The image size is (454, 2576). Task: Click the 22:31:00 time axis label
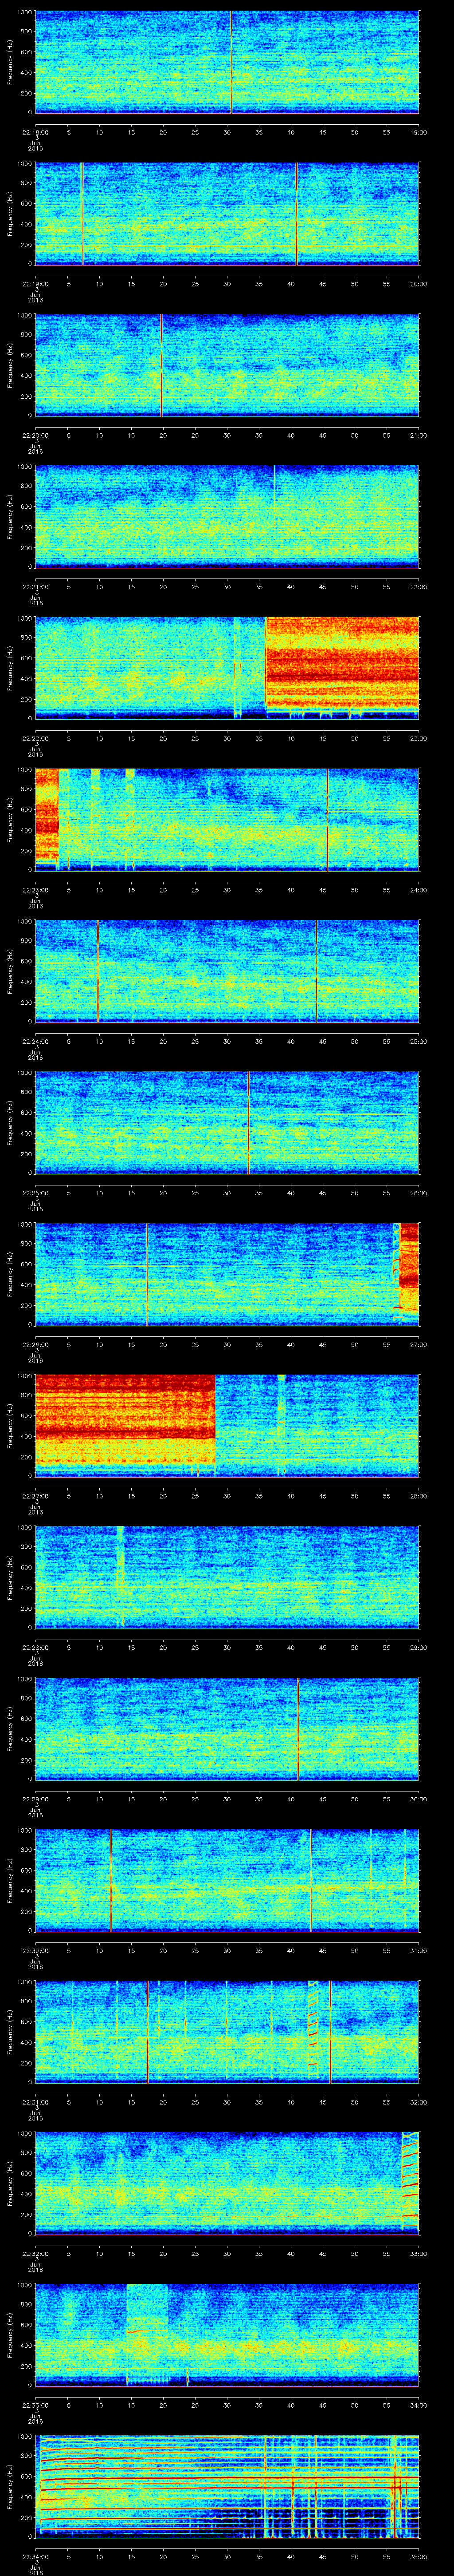(x=35, y=2101)
